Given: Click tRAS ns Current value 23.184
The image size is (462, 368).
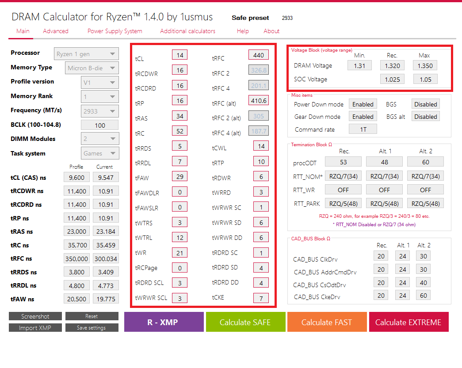Looking at the screenshot, I should pos(106,231).
